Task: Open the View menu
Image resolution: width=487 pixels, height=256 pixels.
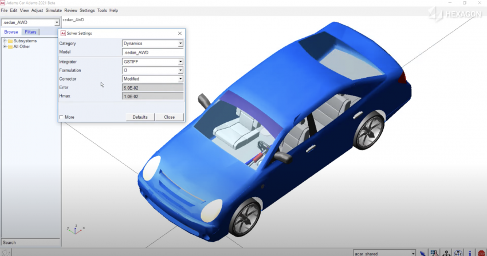Action: [x=24, y=10]
